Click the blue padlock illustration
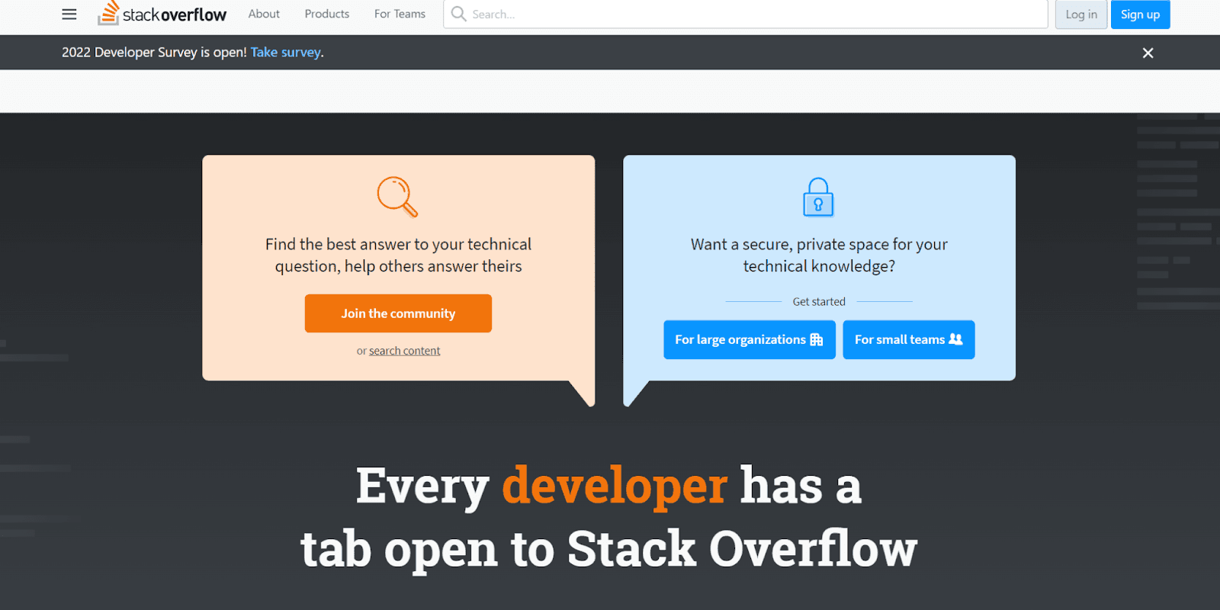The height and width of the screenshot is (610, 1220). click(818, 197)
